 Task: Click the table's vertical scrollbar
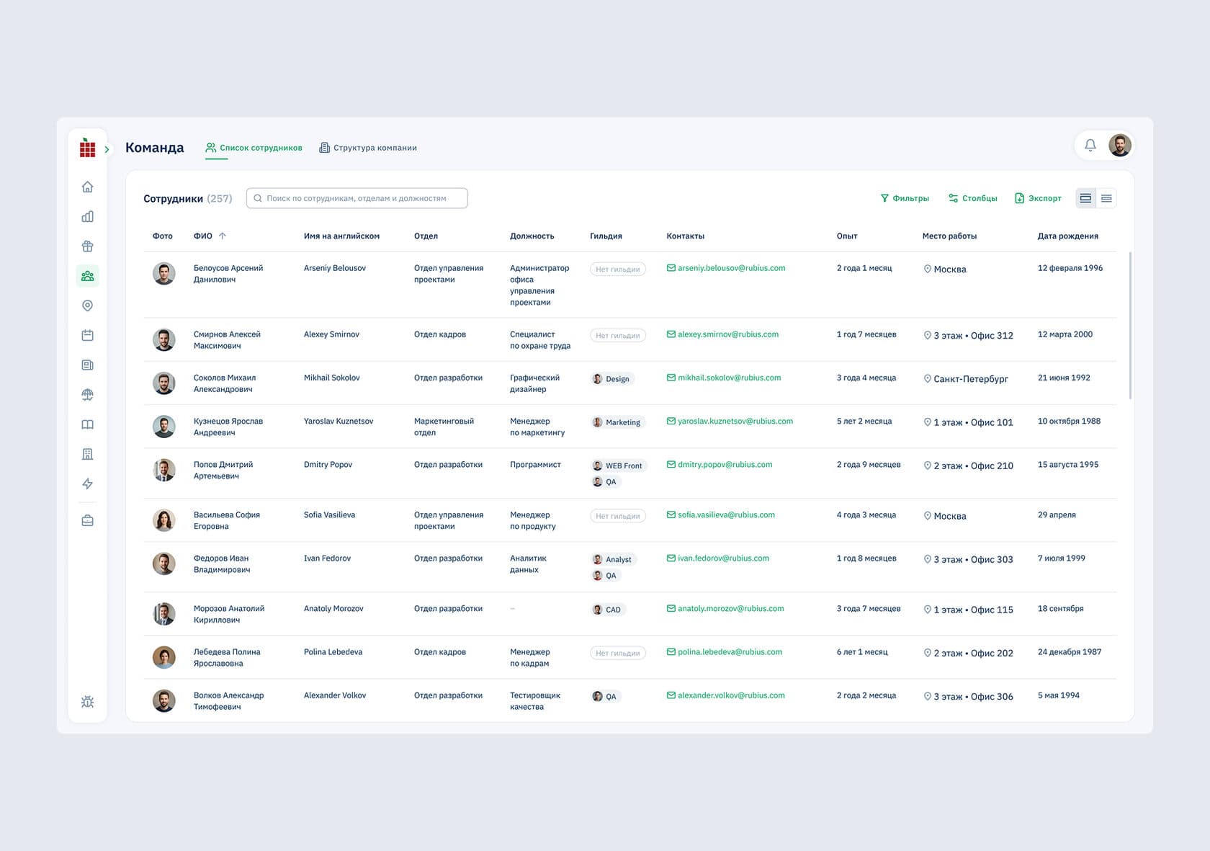[1129, 325]
